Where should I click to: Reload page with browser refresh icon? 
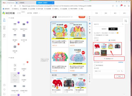coord(11,6)
